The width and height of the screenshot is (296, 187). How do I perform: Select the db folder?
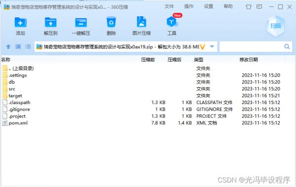pos(144,82)
